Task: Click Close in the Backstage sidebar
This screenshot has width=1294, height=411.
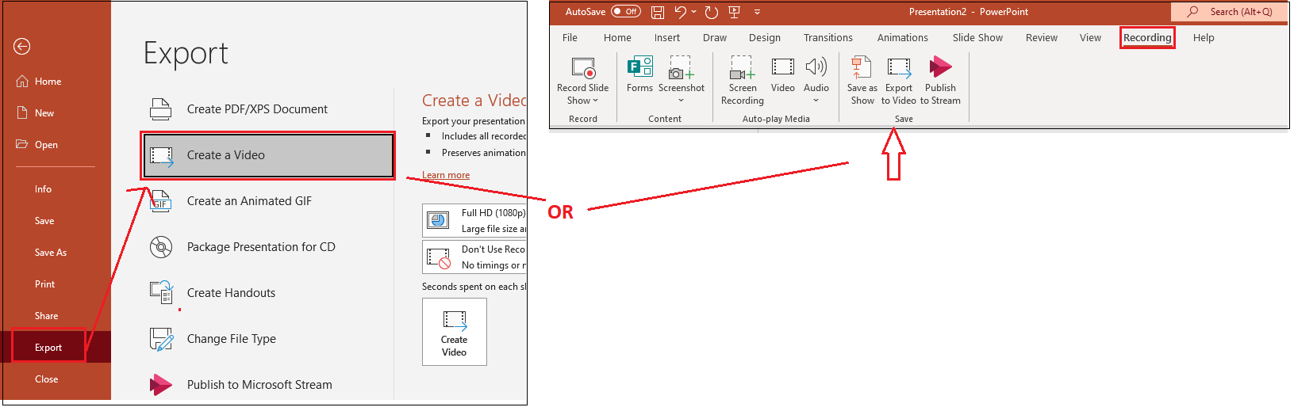Action: point(46,379)
